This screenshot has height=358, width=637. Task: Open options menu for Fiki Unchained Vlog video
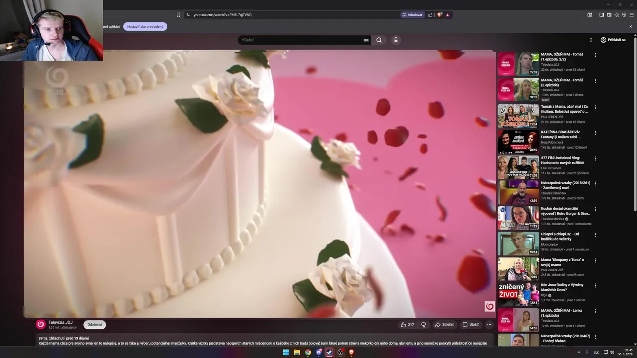click(596, 158)
